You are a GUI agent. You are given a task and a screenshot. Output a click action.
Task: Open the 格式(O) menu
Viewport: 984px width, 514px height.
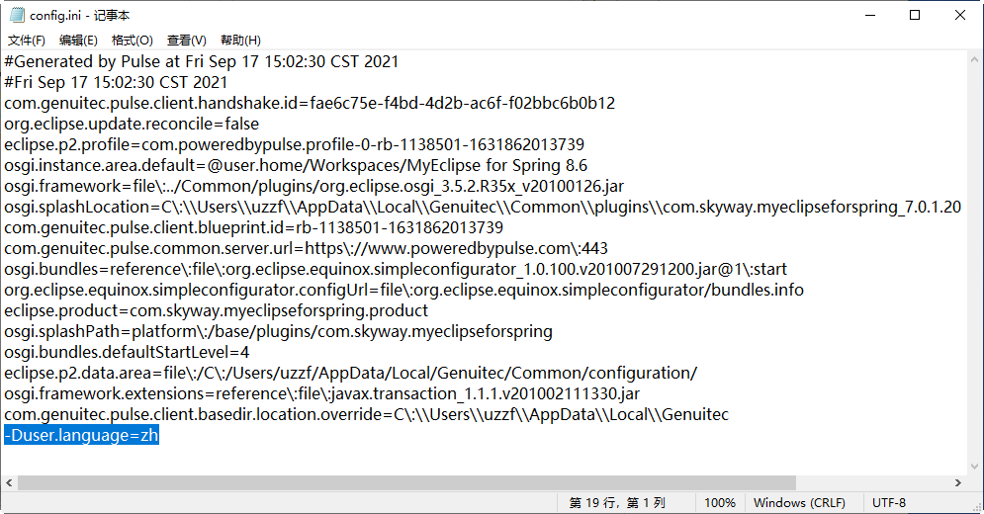click(132, 41)
